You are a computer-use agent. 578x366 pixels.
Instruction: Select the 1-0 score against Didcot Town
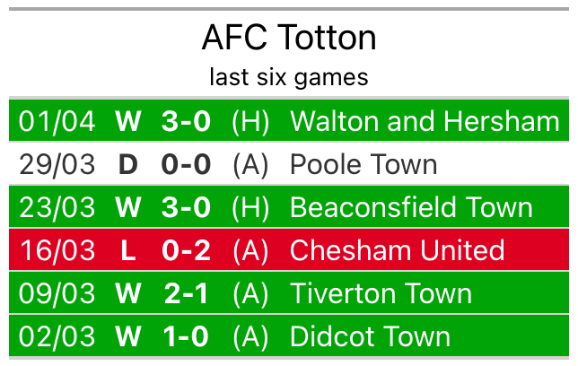click(186, 336)
